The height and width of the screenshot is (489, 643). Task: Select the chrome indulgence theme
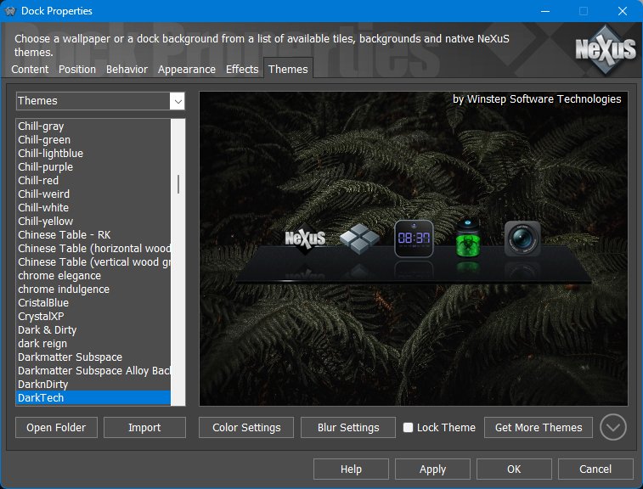93,289
